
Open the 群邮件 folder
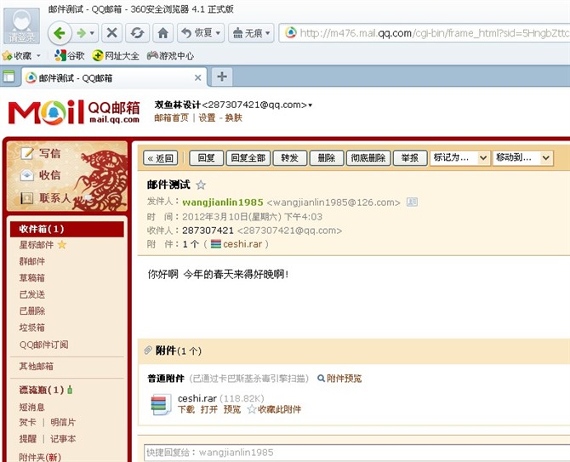[x=32, y=261]
